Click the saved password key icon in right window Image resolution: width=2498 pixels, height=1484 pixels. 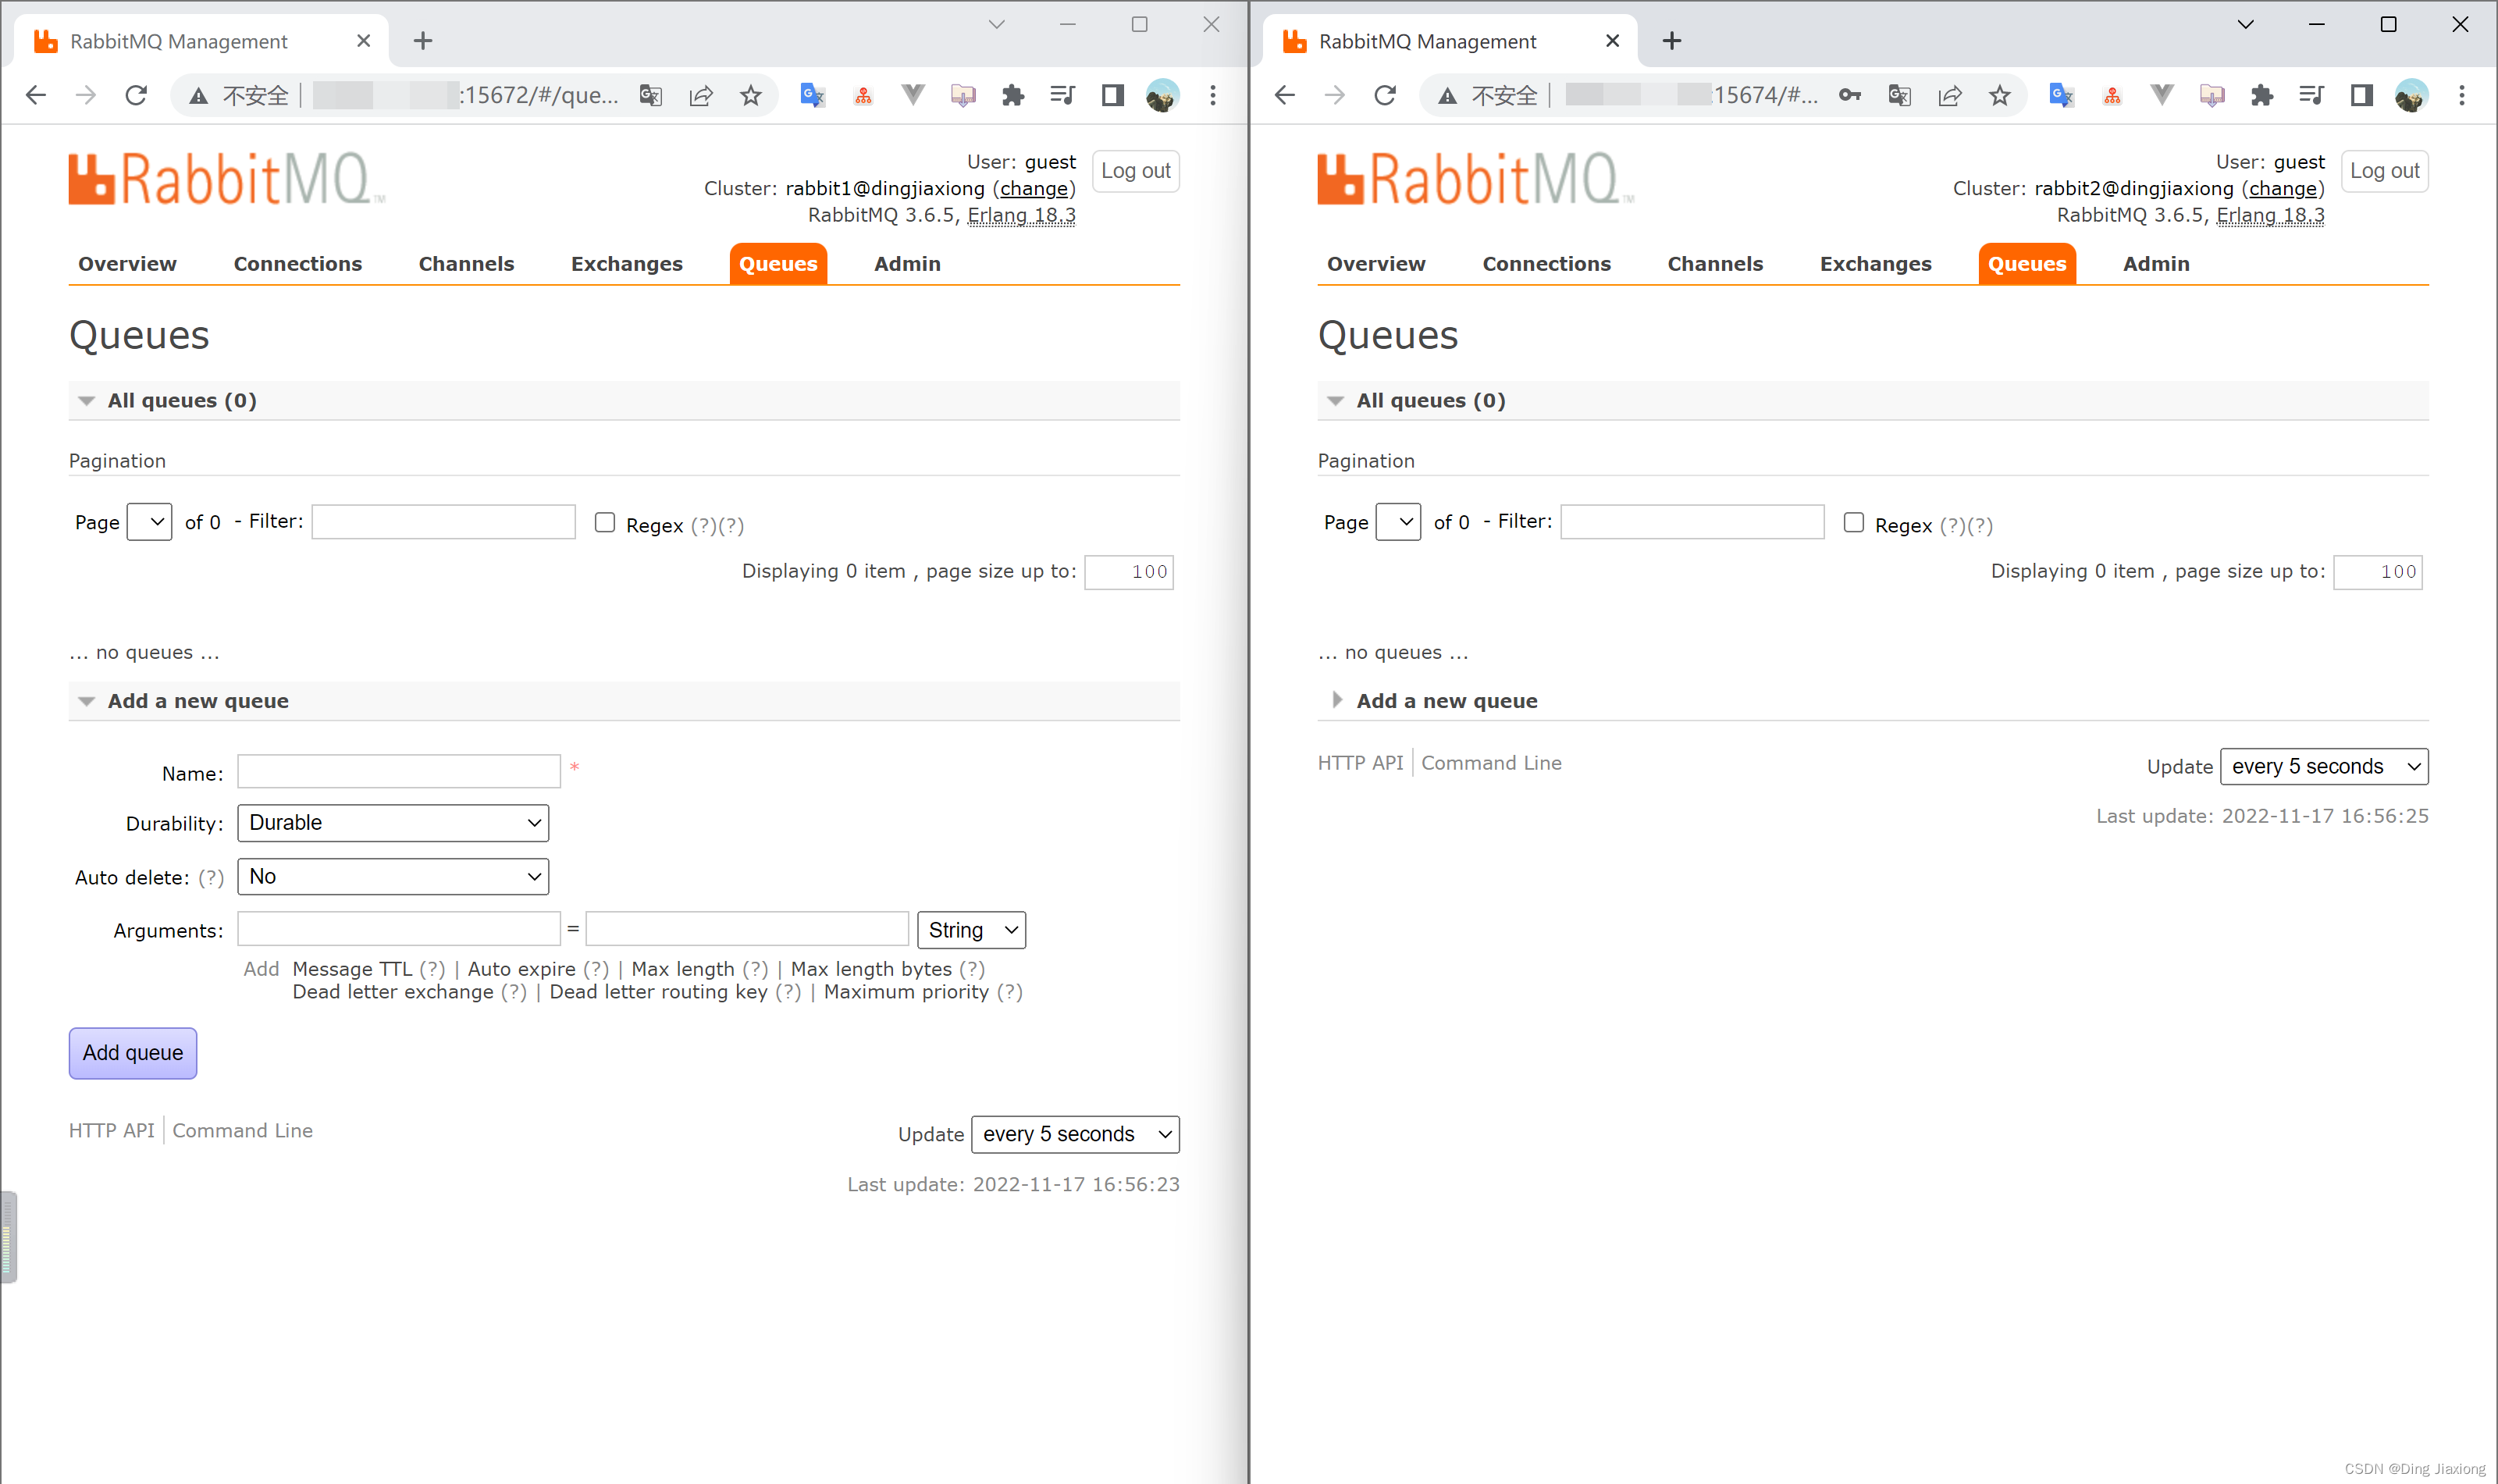click(1850, 95)
